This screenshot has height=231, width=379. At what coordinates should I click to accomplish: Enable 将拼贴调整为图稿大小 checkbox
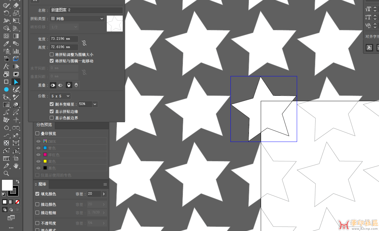pos(52,54)
